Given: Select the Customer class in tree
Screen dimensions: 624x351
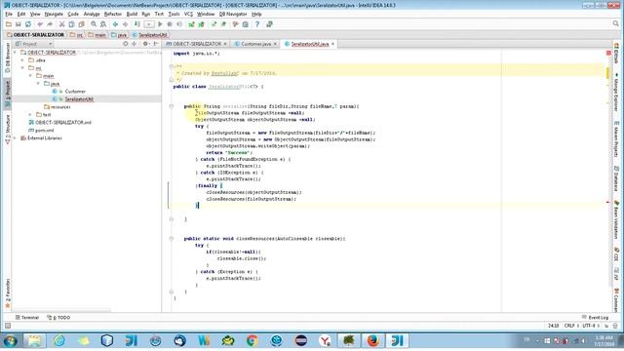Looking at the screenshot, I should [75, 92].
